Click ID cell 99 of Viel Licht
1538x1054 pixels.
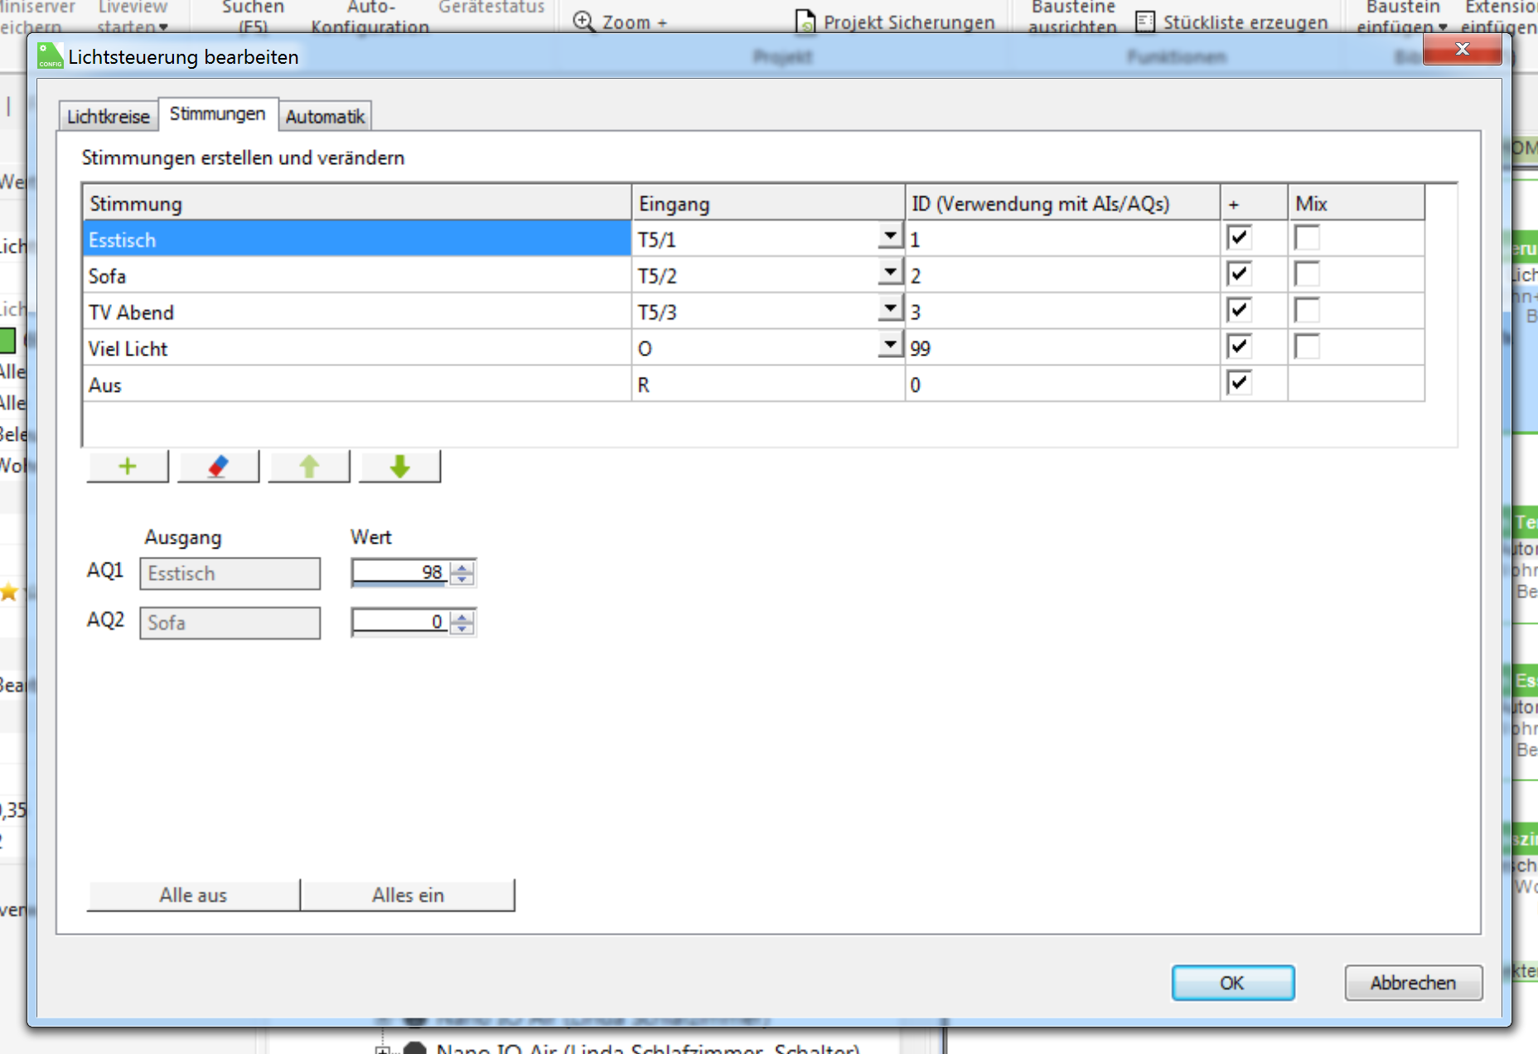(1062, 349)
